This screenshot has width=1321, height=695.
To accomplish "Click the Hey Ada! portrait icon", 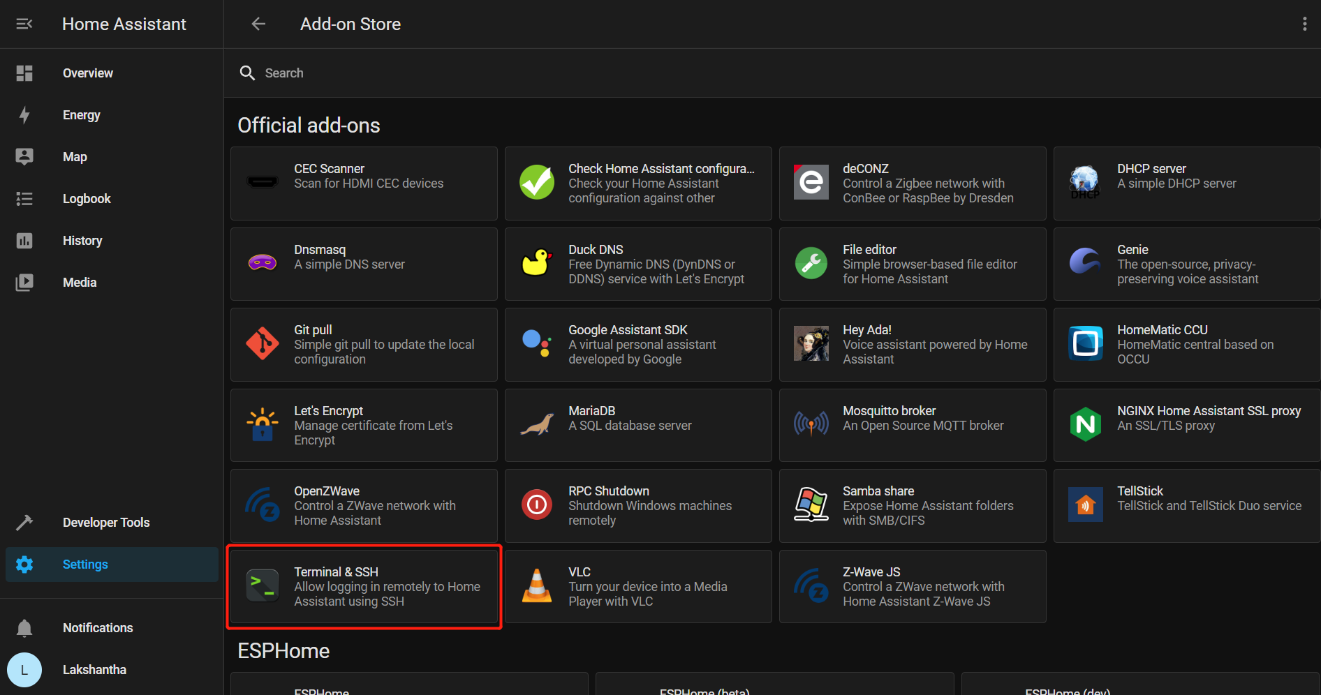I will pos(811,343).
